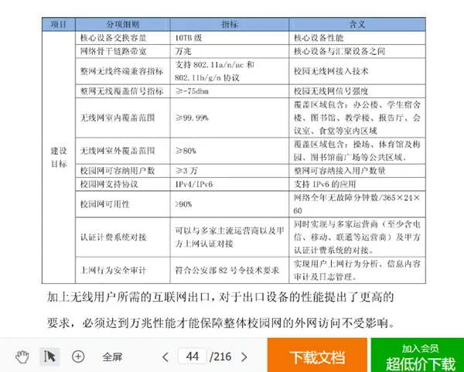Click the orange 下载文档 button

pyautogui.click(x=317, y=356)
